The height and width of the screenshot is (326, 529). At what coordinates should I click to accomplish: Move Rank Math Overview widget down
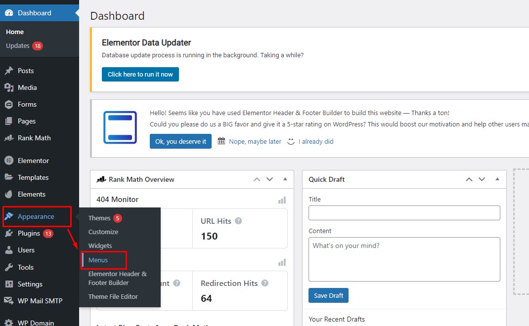pyautogui.click(x=269, y=179)
